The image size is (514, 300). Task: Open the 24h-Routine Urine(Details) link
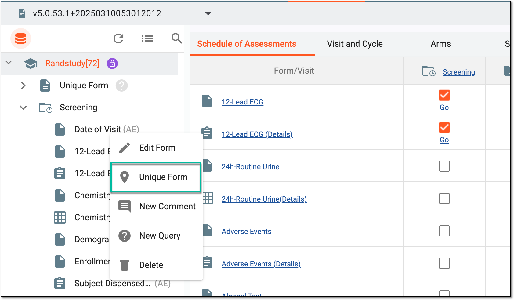click(264, 199)
